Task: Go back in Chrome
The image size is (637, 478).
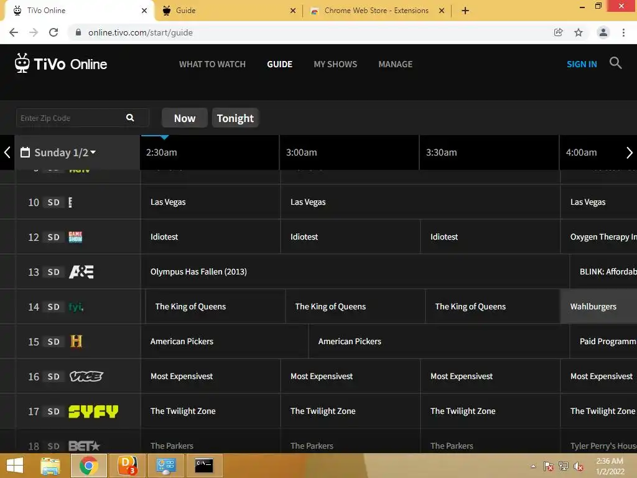Action: pyautogui.click(x=14, y=32)
